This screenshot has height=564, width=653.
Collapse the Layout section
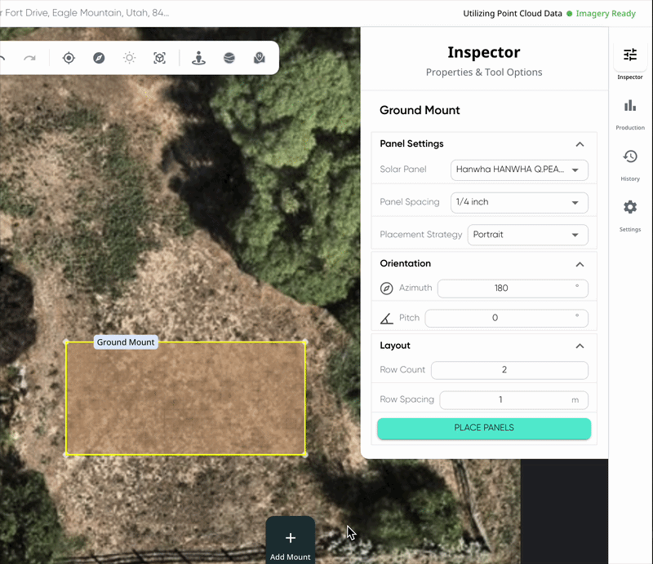click(x=580, y=346)
